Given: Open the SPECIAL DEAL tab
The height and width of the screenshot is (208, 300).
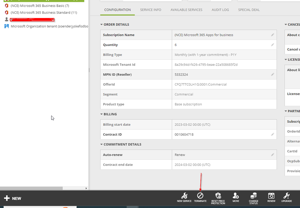Looking at the screenshot, I should 249,10.
